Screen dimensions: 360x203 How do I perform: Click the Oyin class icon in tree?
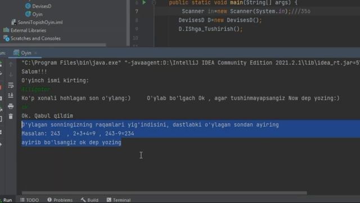click(28, 14)
